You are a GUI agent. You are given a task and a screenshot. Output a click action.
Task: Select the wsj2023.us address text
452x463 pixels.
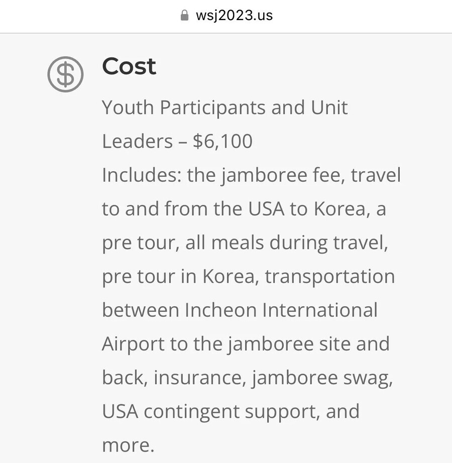click(234, 15)
